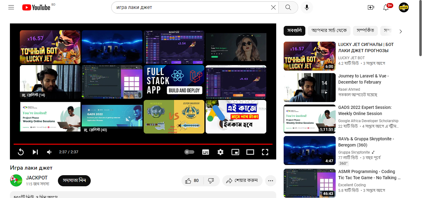The width and height of the screenshot is (423, 198).
Task: Open the account avatar menu
Action: [x=404, y=7]
